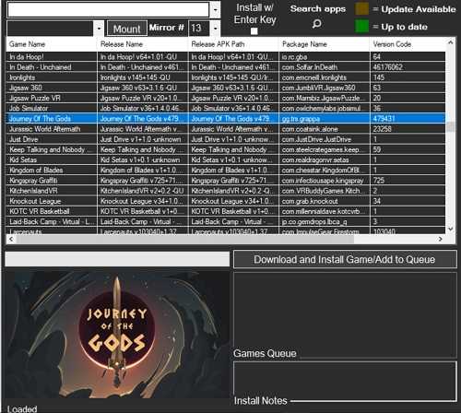Click version code 46176062
Viewport: 461px width, 413px height.
(x=388, y=67)
